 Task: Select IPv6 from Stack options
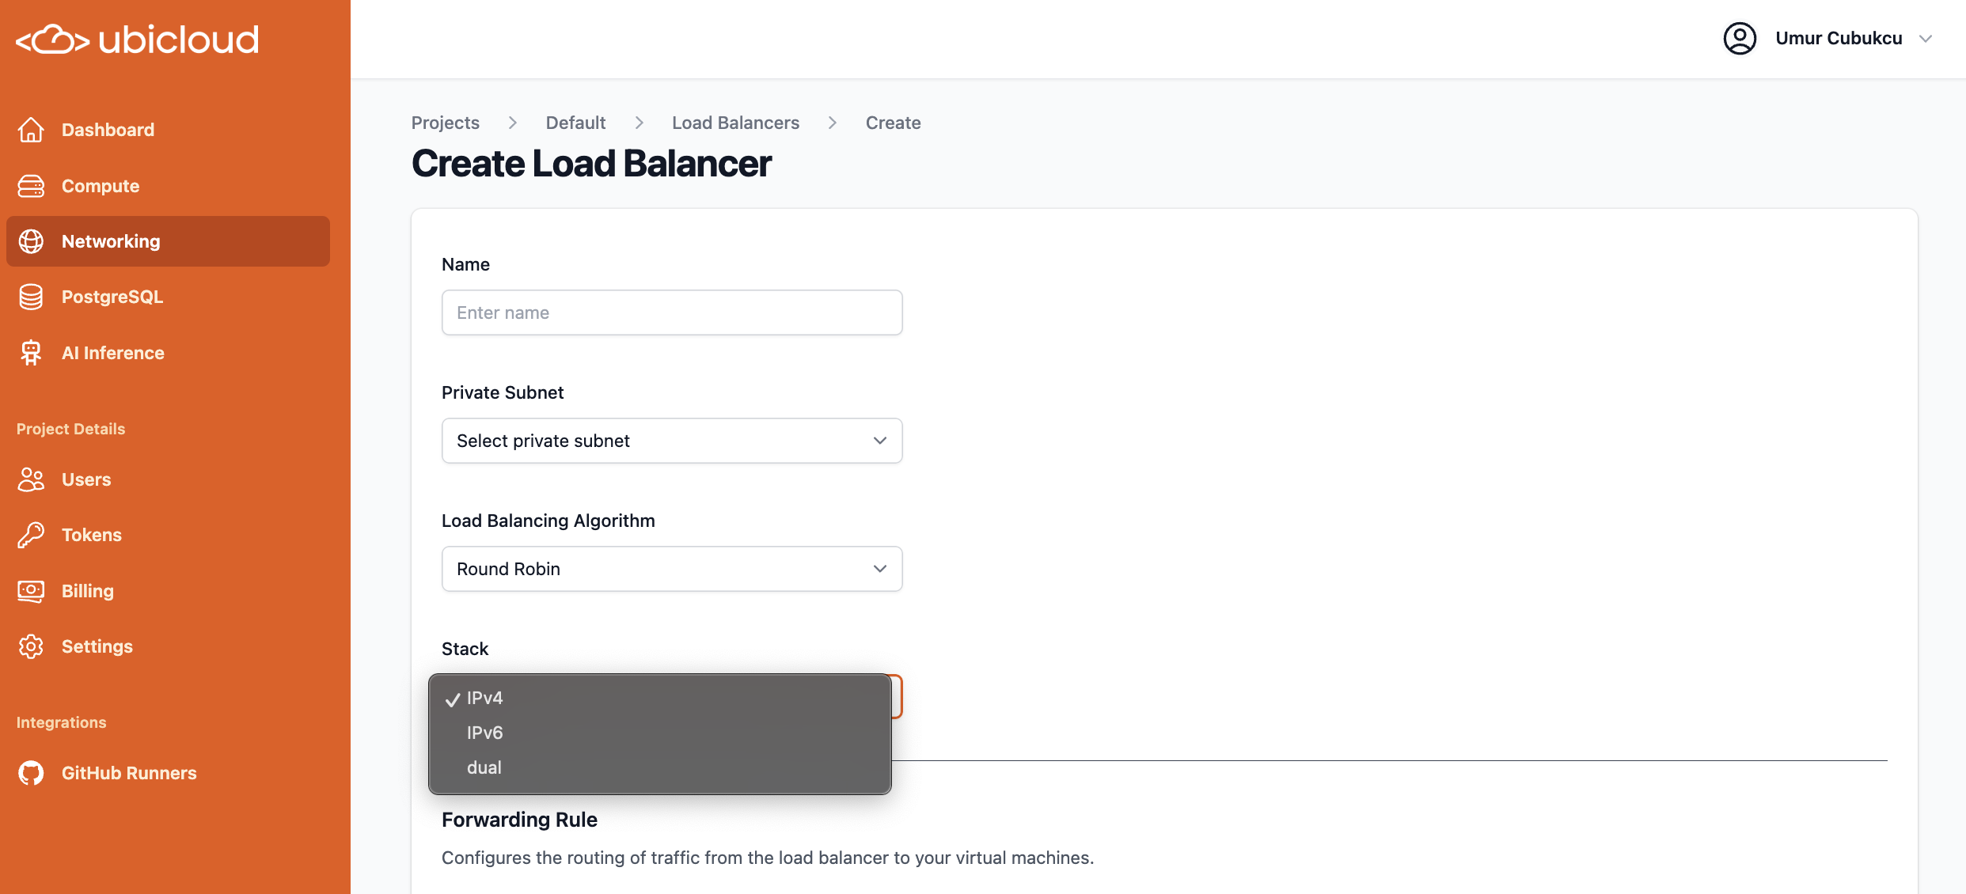(484, 733)
